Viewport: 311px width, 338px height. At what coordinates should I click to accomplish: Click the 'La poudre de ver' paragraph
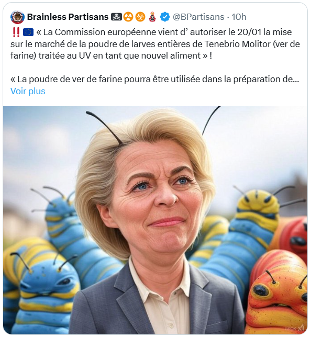tap(154, 80)
